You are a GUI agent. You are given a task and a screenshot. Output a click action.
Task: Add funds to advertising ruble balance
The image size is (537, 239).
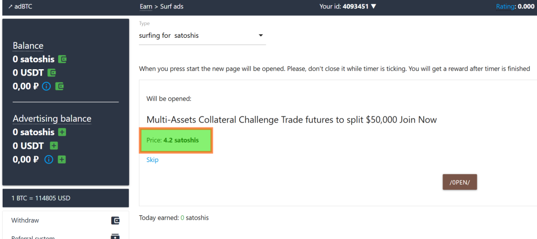[x=62, y=159]
